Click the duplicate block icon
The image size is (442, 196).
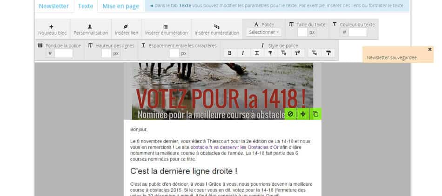pos(315,114)
